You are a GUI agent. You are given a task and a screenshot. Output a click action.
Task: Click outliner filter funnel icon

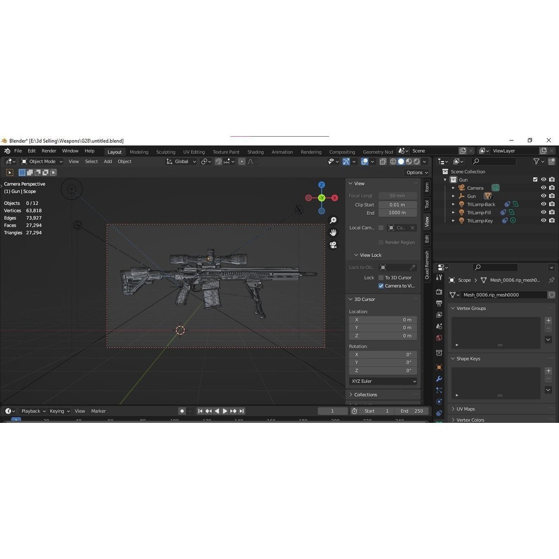(x=536, y=161)
